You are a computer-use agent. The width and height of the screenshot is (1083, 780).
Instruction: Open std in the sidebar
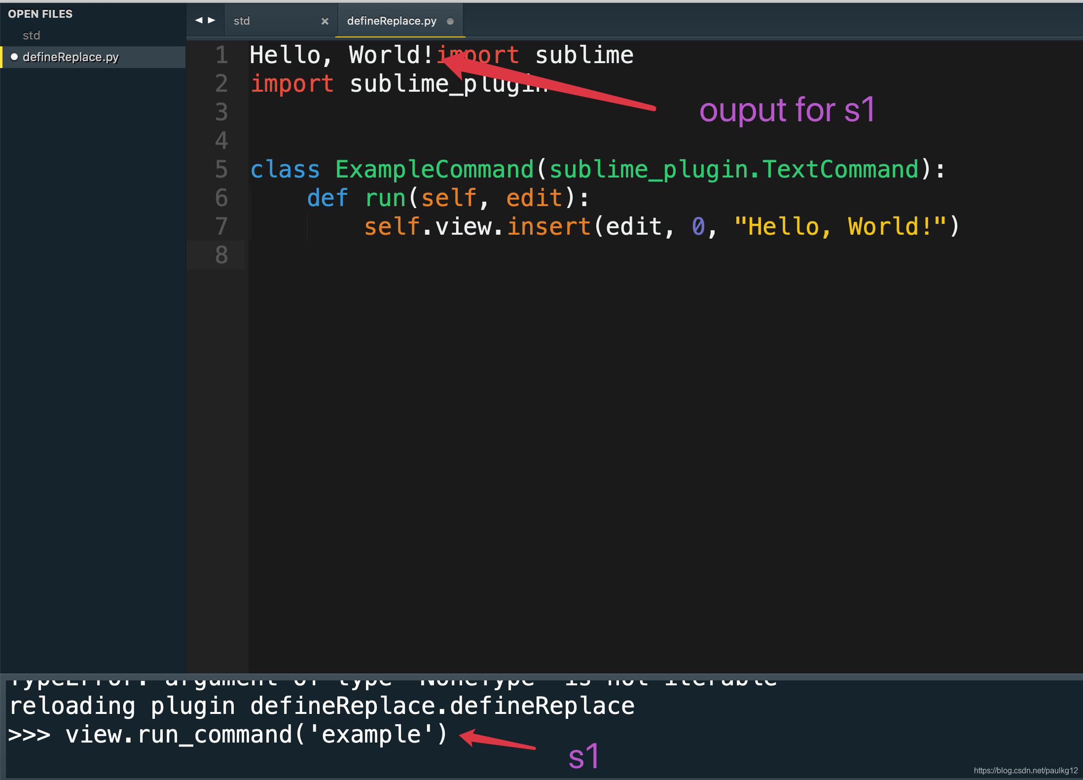pos(31,35)
